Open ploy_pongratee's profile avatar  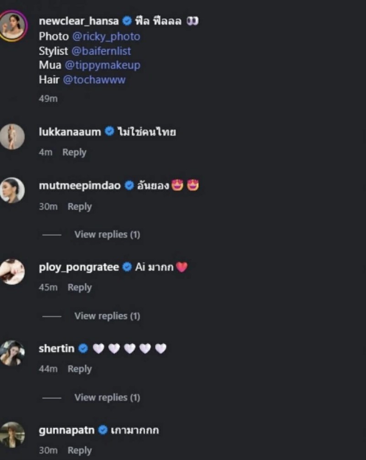point(12,271)
